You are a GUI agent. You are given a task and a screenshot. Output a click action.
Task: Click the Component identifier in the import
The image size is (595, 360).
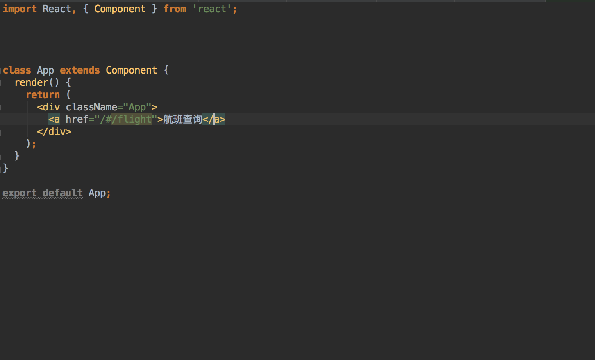[120, 9]
